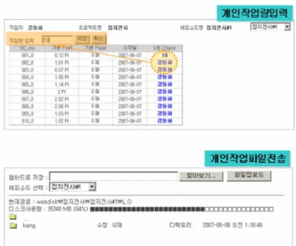Focus the 작업량 입력 field containing 13
Screen dimensions: 296x246
coord(57,40)
